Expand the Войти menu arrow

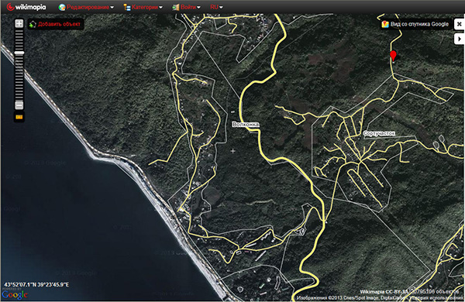198,8
